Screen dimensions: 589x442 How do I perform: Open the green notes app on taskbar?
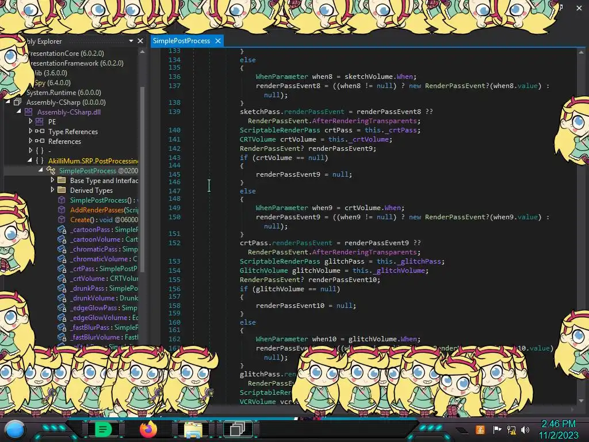click(x=102, y=429)
